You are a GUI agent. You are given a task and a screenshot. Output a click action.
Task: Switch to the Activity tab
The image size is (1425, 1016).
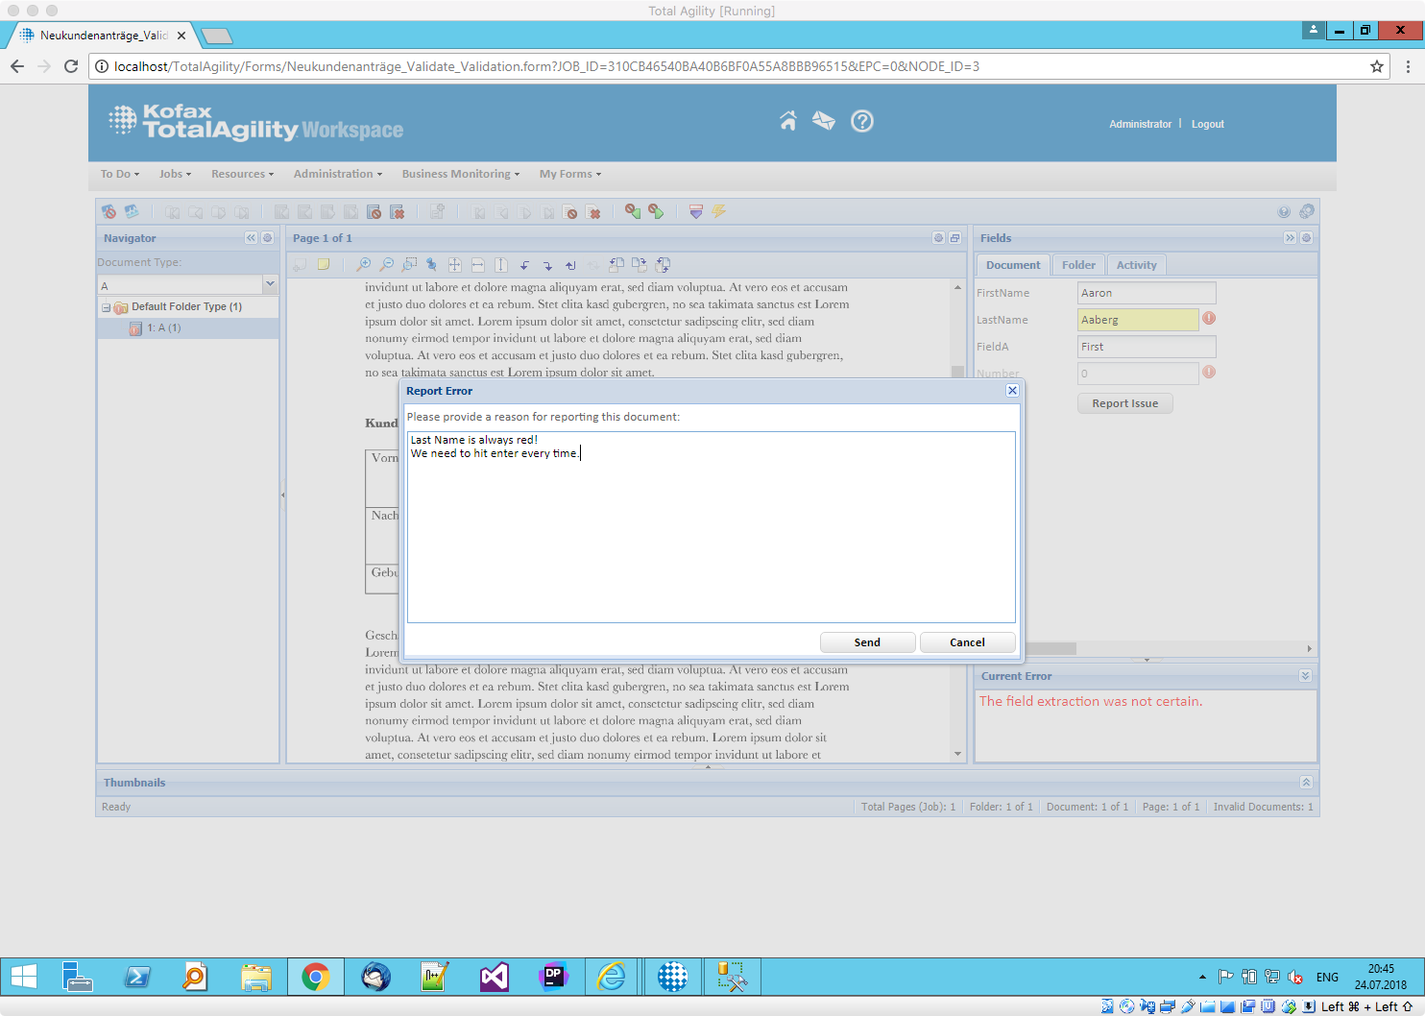(x=1136, y=265)
